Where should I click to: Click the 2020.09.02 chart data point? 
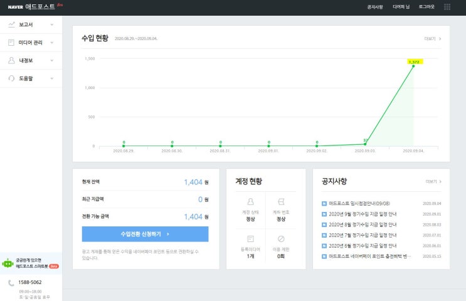317,146
